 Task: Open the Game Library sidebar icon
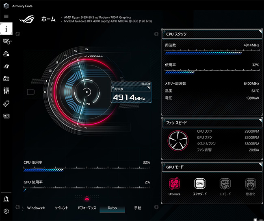pos(6,79)
